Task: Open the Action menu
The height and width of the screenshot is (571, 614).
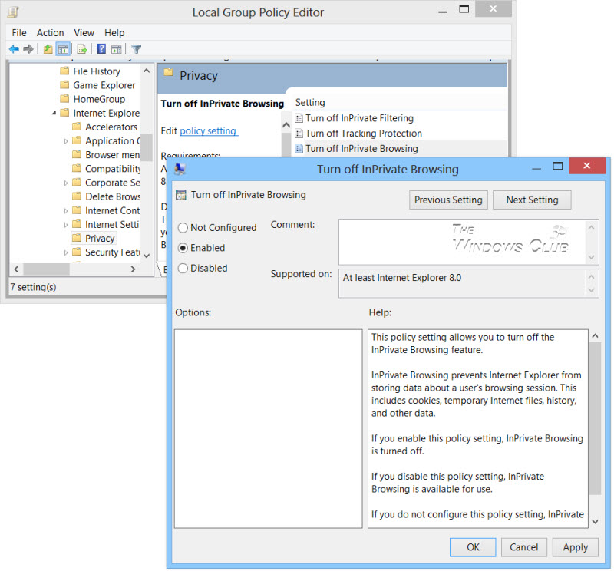Action: (x=50, y=32)
